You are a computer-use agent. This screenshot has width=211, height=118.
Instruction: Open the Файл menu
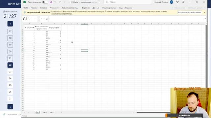(26, 8)
